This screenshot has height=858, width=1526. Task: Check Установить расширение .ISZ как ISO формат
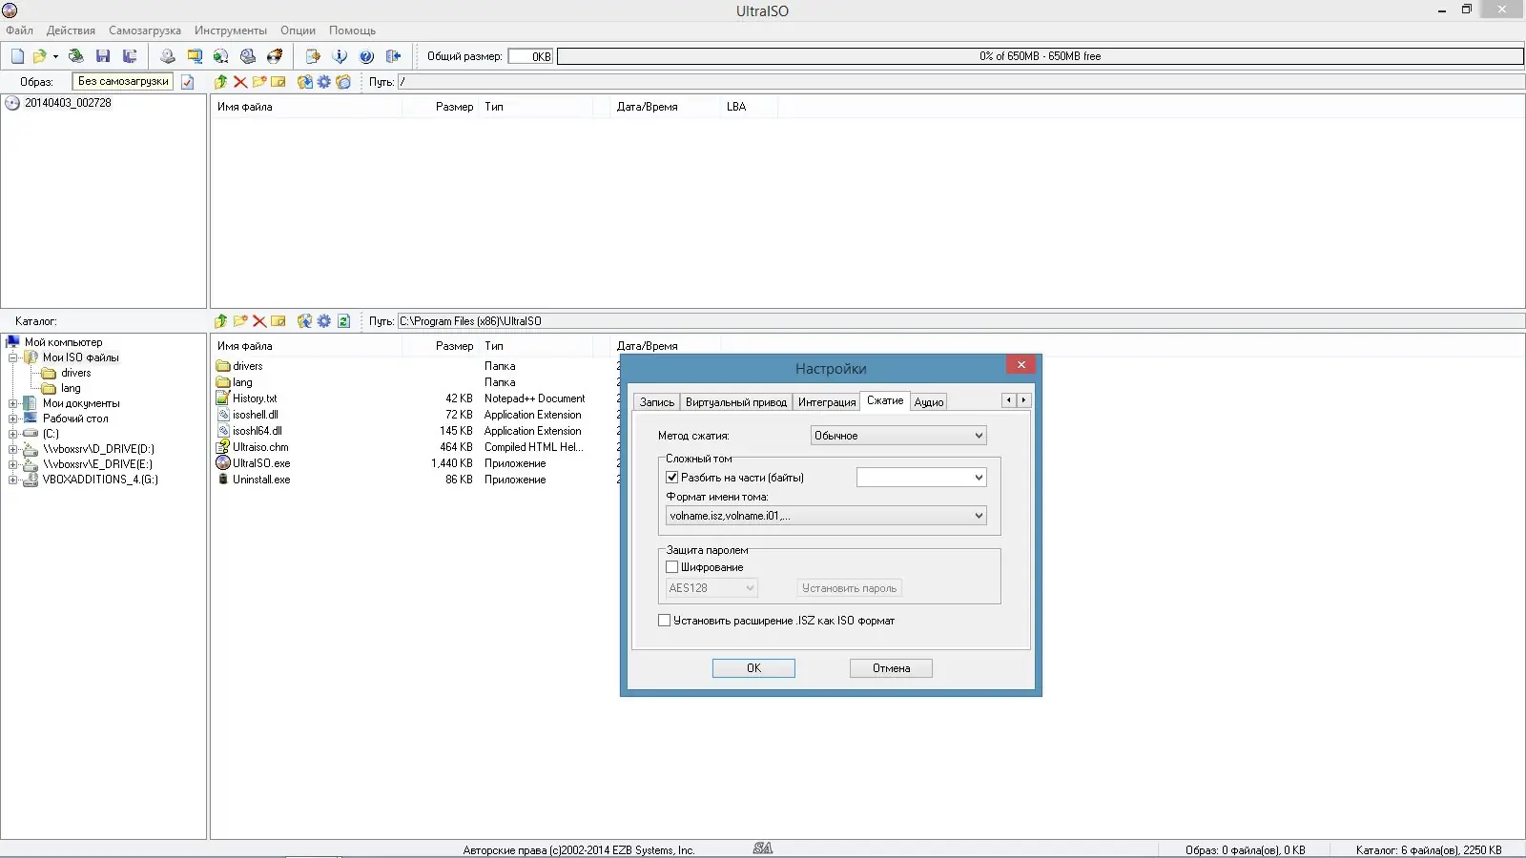point(665,620)
